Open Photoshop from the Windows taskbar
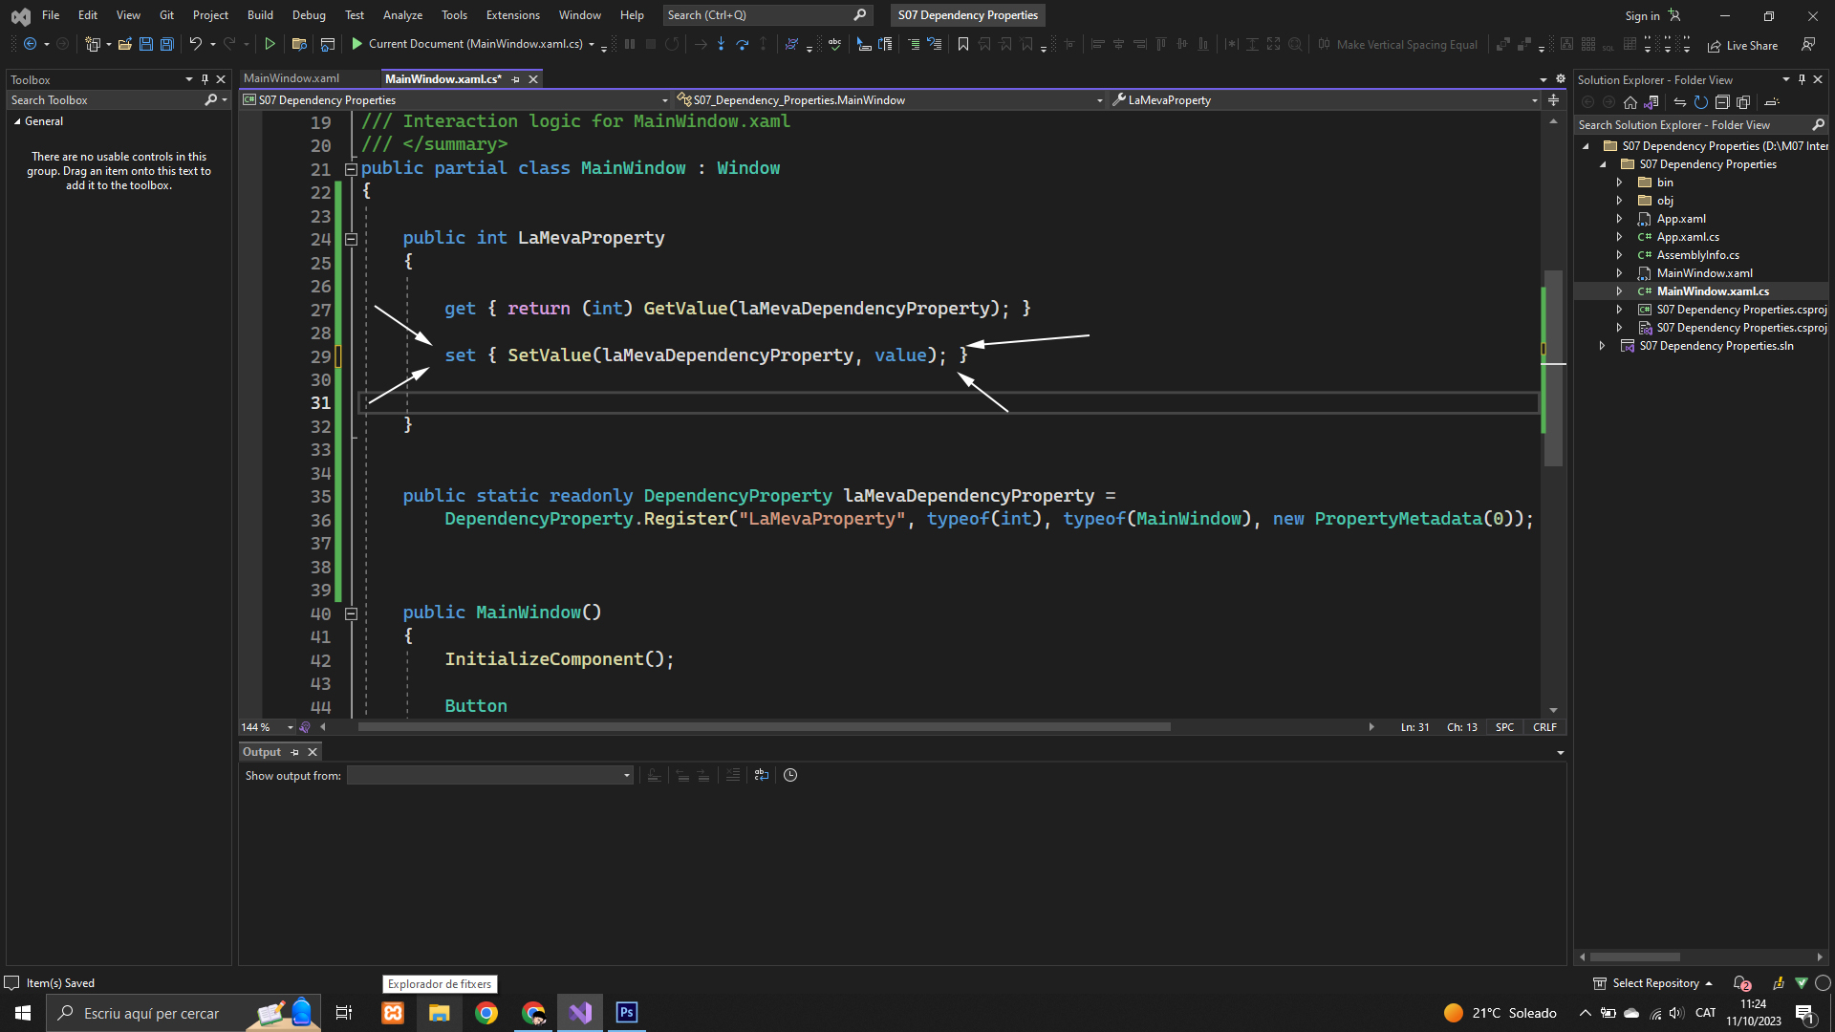This screenshot has height=1032, width=1835. pos(627,1013)
